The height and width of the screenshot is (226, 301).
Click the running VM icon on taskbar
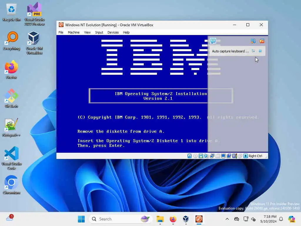pos(199,219)
